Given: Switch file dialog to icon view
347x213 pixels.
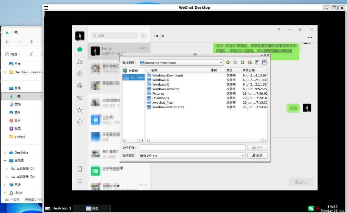Looking at the screenshot, I should pos(257,62).
